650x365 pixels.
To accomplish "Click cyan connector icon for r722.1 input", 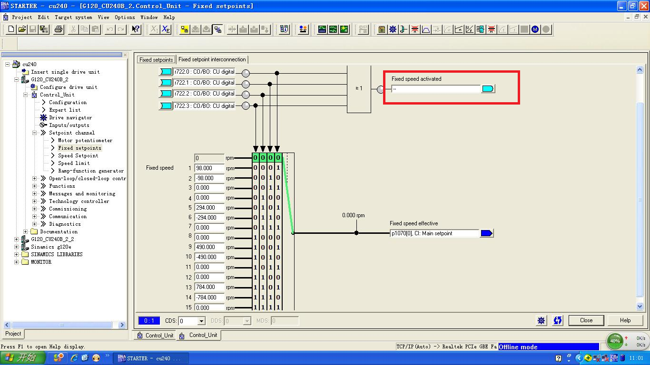I will pyautogui.click(x=166, y=83).
